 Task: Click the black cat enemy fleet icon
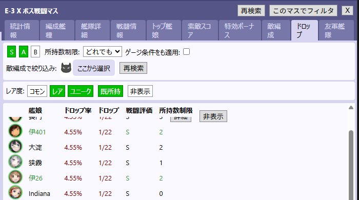[x=66, y=68]
